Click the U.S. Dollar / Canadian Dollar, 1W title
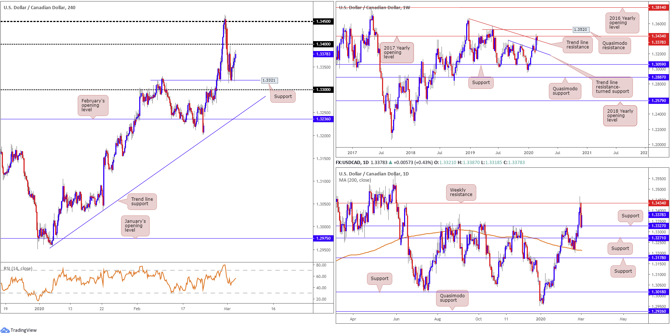670x334 pixels. (375, 7)
